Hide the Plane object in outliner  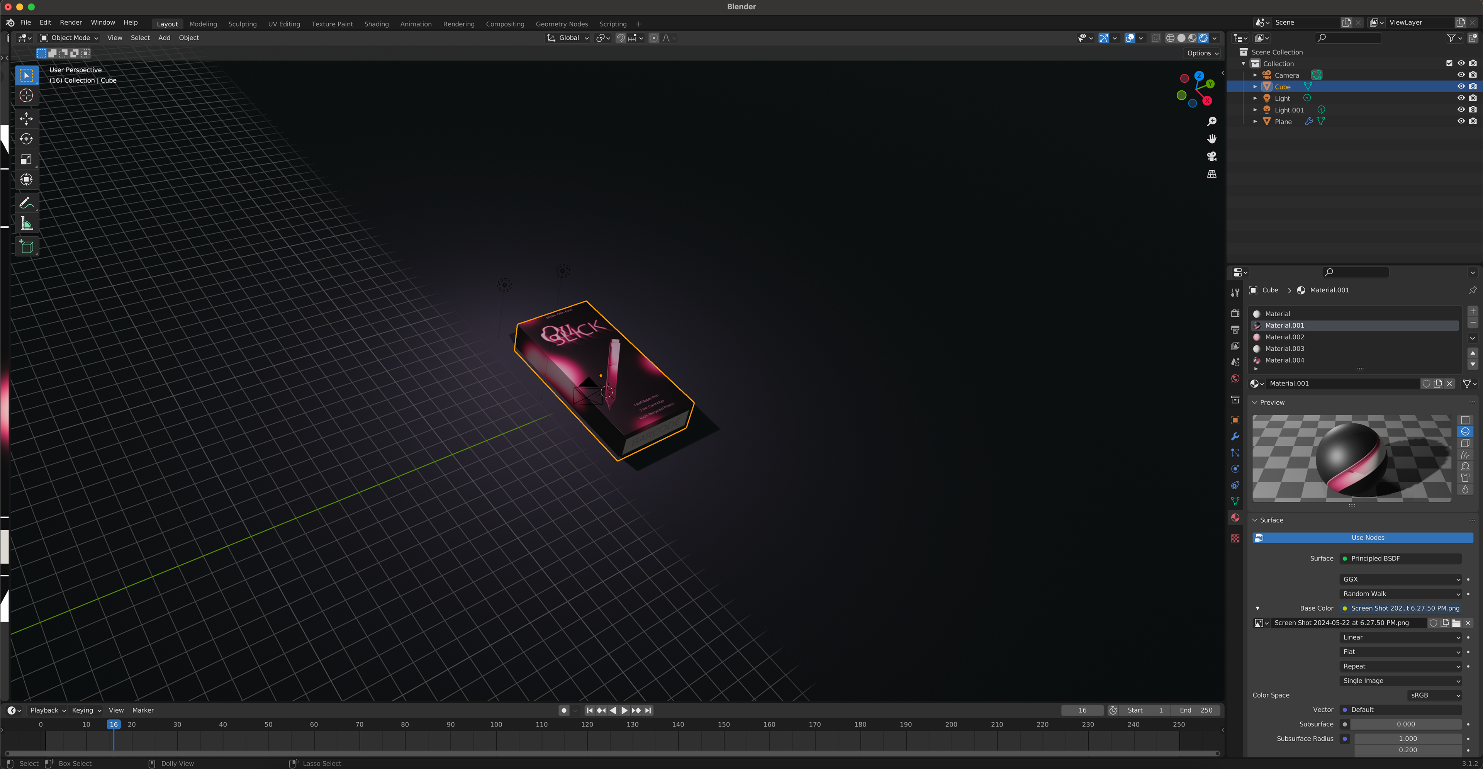point(1461,121)
